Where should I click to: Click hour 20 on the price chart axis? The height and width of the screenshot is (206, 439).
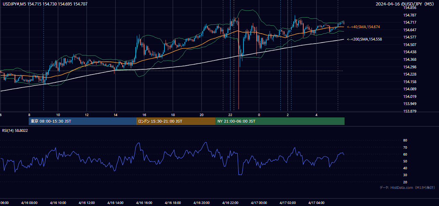point(202,115)
